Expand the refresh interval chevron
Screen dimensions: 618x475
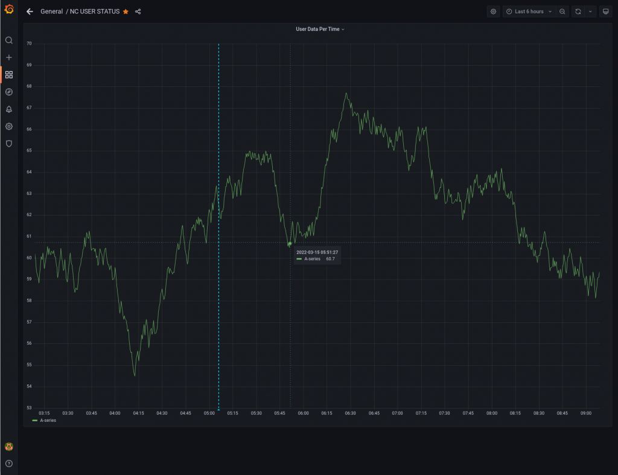click(x=590, y=11)
